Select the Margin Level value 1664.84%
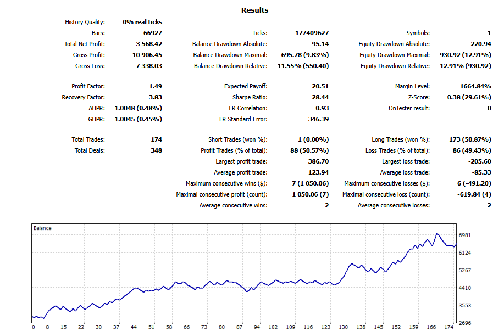Screen dimensions: 504x331 coord(475,87)
